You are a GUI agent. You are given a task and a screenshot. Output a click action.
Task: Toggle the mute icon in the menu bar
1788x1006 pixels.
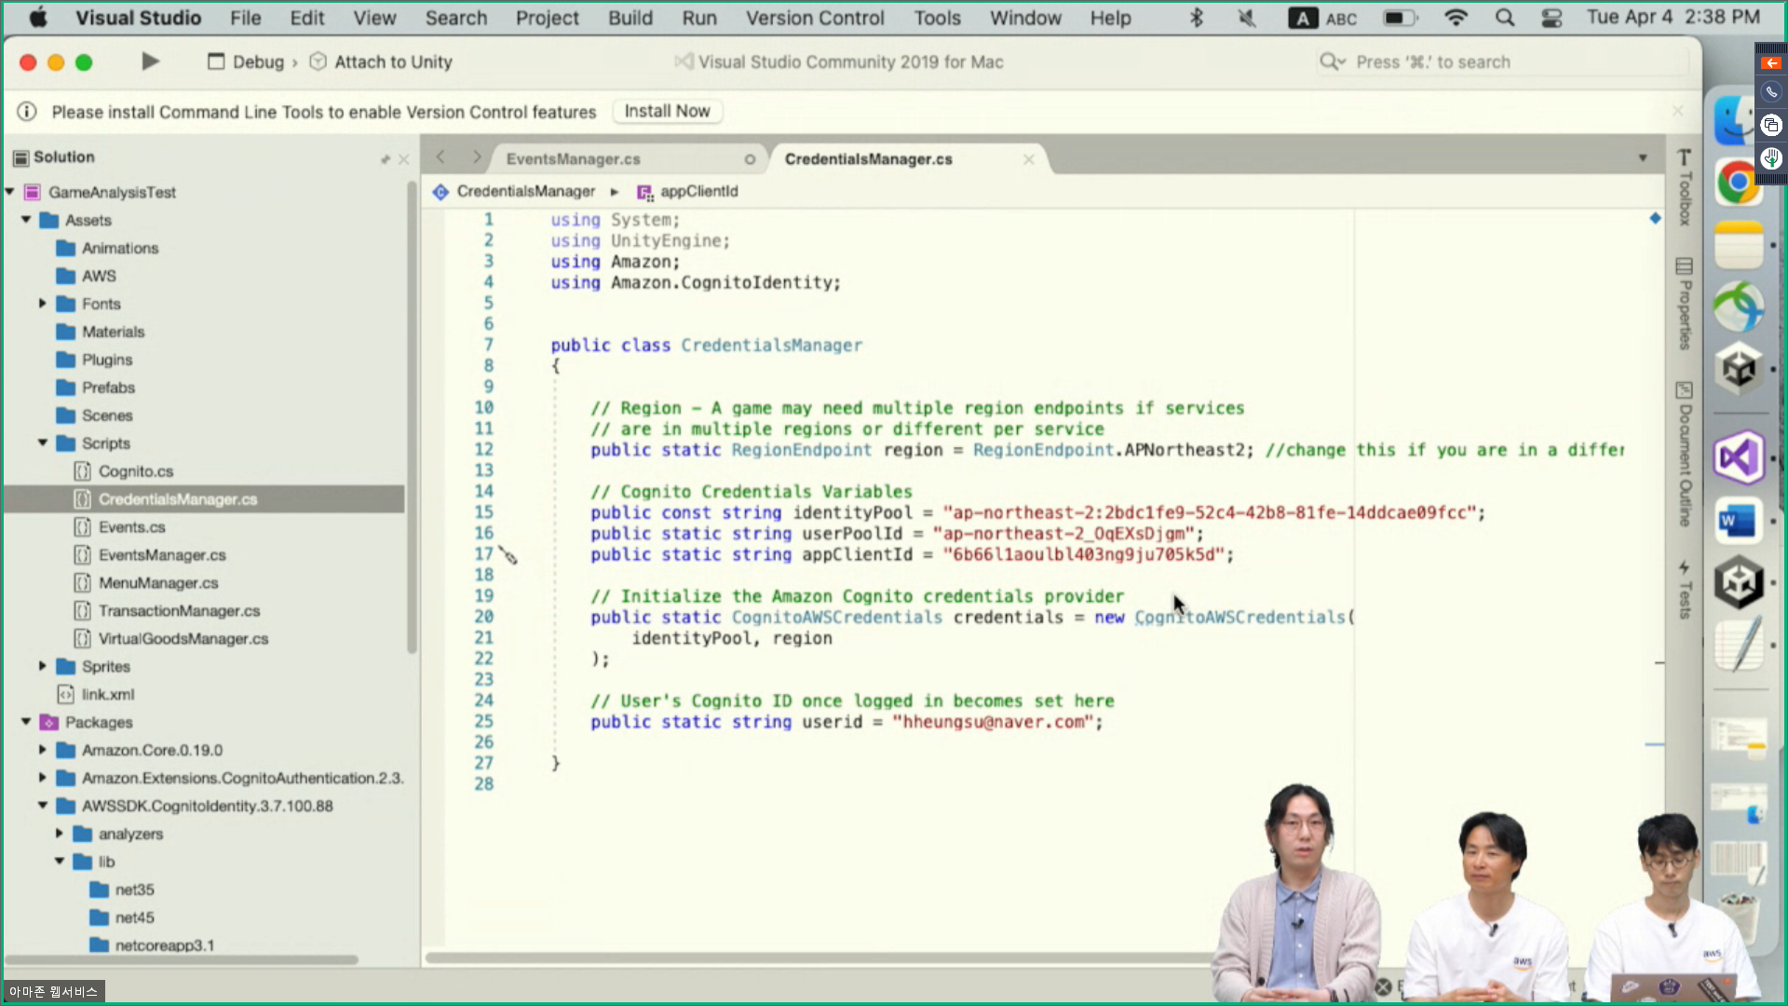[1246, 18]
